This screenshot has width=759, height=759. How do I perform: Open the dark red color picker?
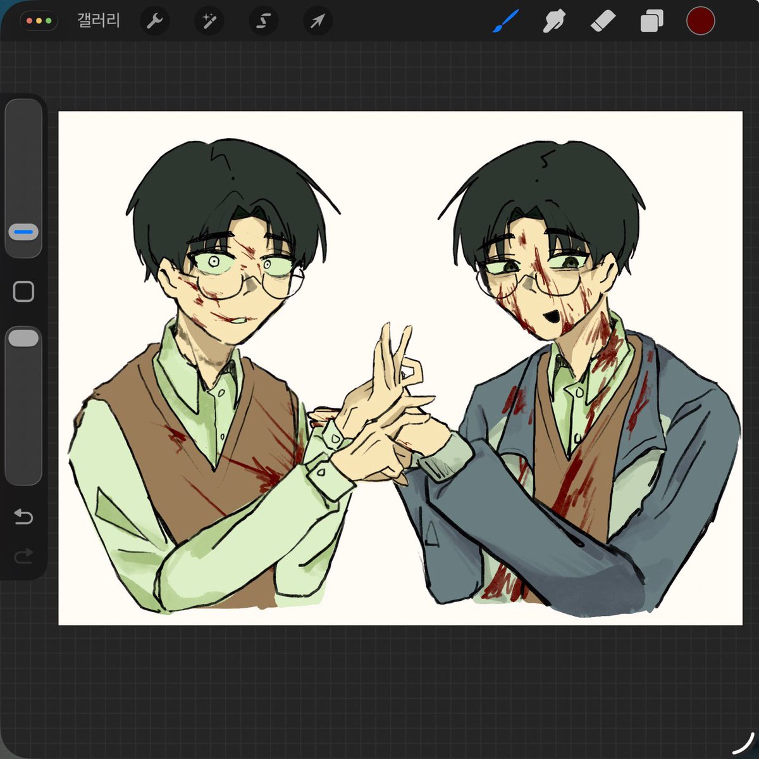pos(701,21)
